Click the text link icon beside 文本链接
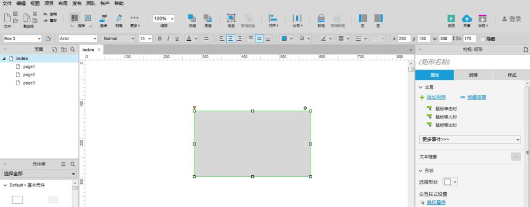This screenshot has height=207, width=530. [516, 157]
